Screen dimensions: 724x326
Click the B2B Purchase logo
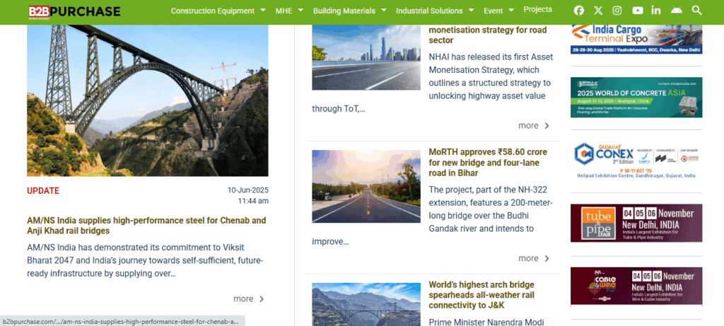pos(74,11)
